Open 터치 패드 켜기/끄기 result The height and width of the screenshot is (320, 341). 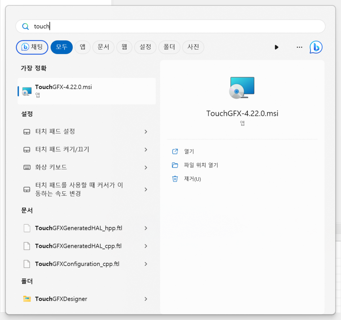pyautogui.click(x=87, y=149)
